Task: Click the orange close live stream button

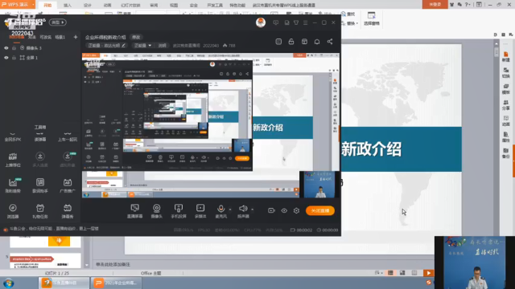Action: [320, 210]
